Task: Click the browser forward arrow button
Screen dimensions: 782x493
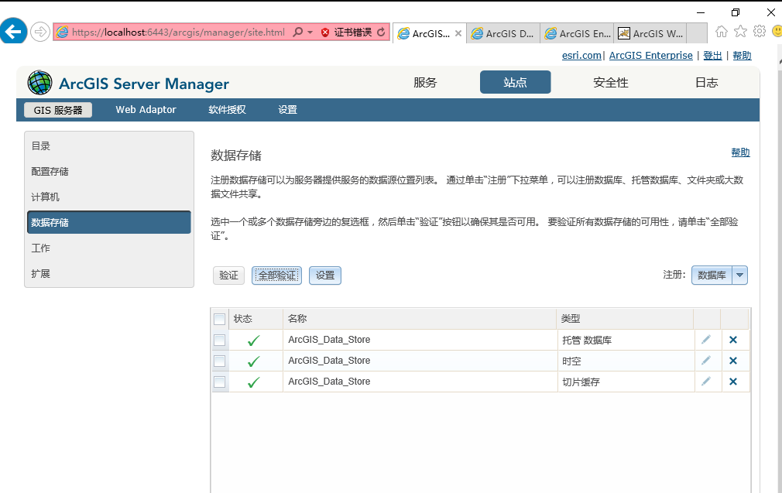Action: [x=40, y=33]
